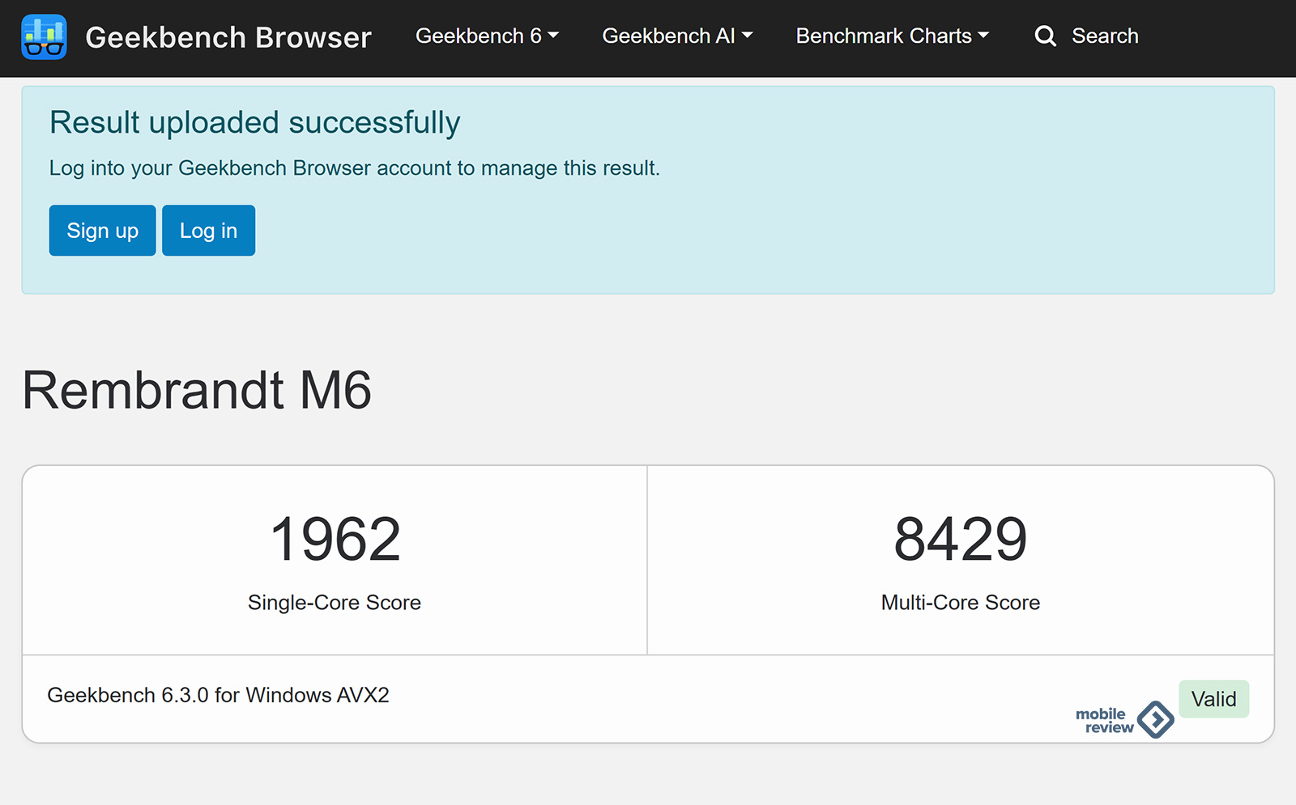Click the Single-Core Score label
The image size is (1296, 805).
(x=335, y=603)
